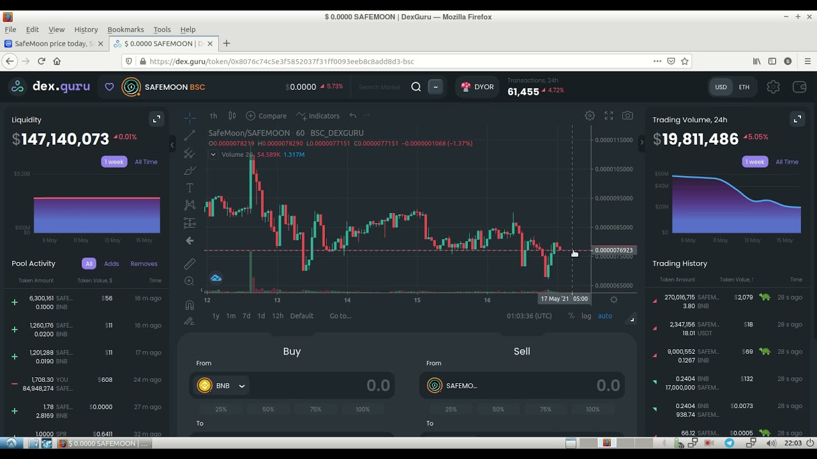Show only Removes in Pool Activity

(x=144, y=264)
